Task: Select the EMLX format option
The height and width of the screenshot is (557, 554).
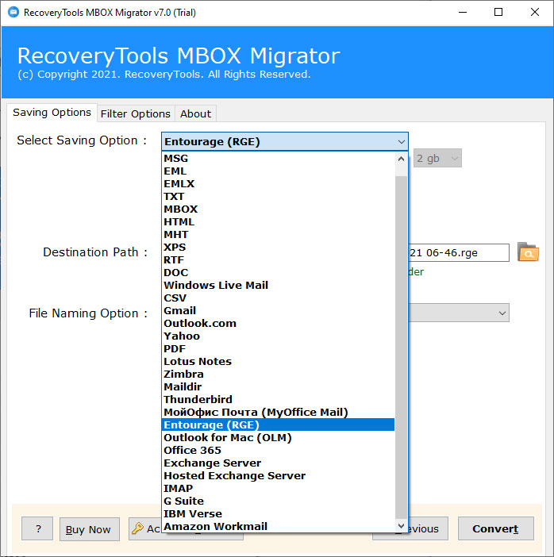Action: (x=279, y=183)
